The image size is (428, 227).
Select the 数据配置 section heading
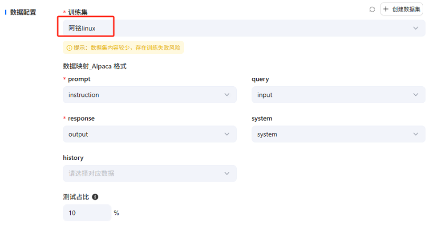[x=23, y=12]
